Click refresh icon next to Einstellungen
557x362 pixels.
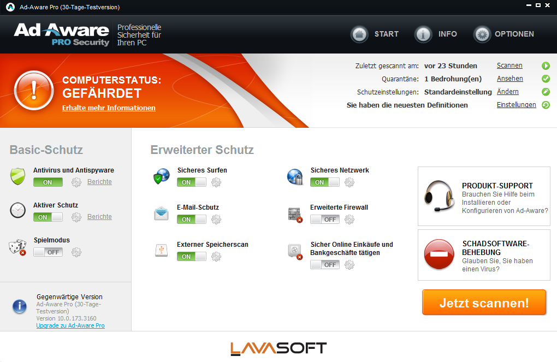click(546, 105)
